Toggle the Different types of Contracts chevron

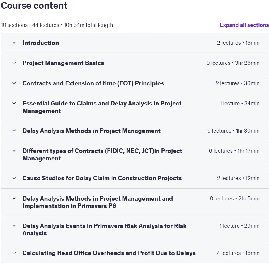[x=14, y=151]
